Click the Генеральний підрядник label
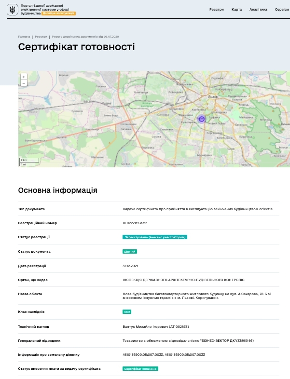Image resolution: width=290 pixels, height=379 pixels. (x=40, y=341)
